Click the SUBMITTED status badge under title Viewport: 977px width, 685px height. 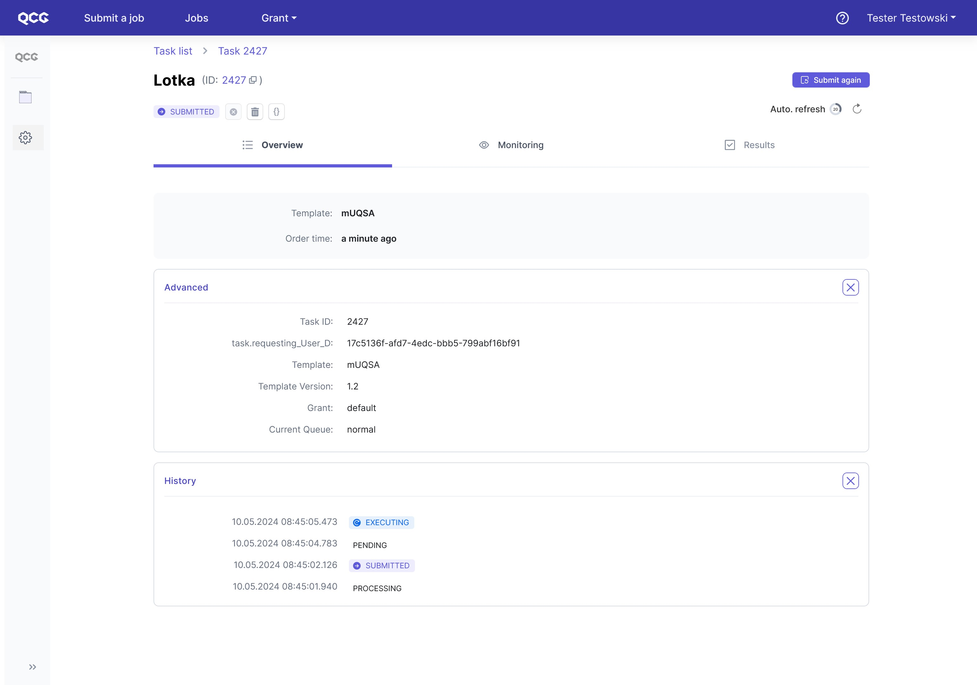click(x=187, y=112)
